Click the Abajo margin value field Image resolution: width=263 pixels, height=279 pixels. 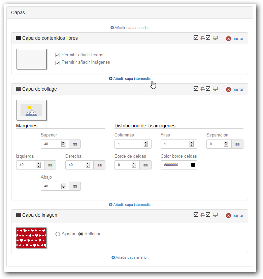point(55,186)
